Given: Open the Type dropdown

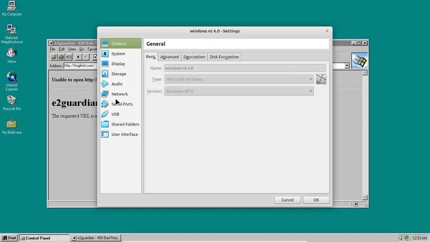Looking at the screenshot, I should (x=239, y=79).
